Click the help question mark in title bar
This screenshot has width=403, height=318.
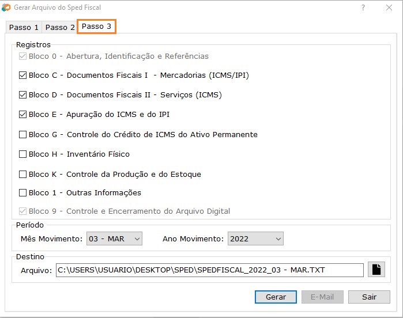pyautogui.click(x=363, y=8)
